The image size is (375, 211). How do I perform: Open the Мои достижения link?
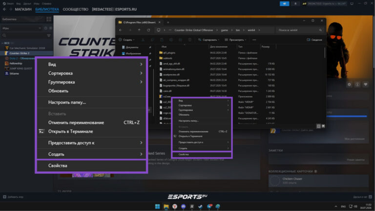click(354, 139)
